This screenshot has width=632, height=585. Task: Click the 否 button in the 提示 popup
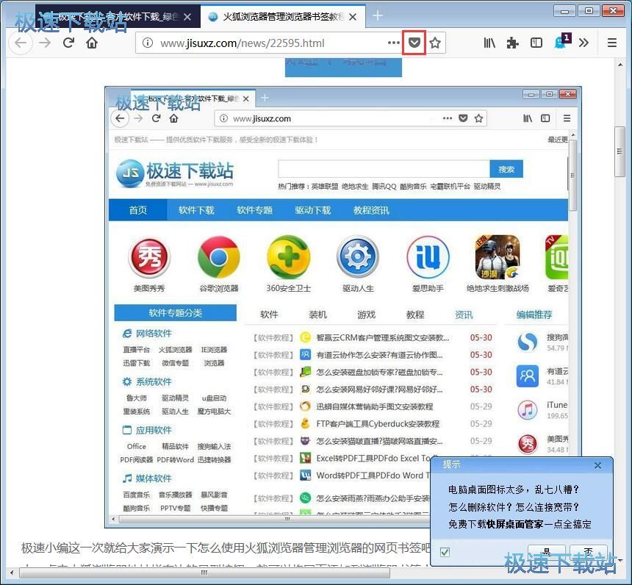coord(589,551)
